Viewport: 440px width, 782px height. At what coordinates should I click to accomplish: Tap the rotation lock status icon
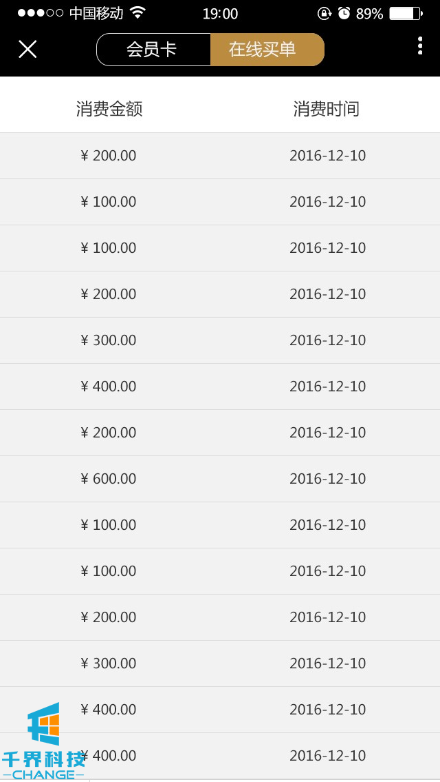tap(324, 13)
